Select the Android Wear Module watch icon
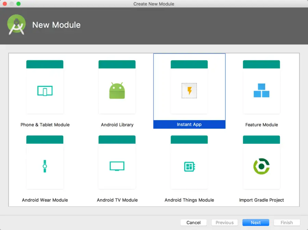The image size is (308, 230). [44, 166]
